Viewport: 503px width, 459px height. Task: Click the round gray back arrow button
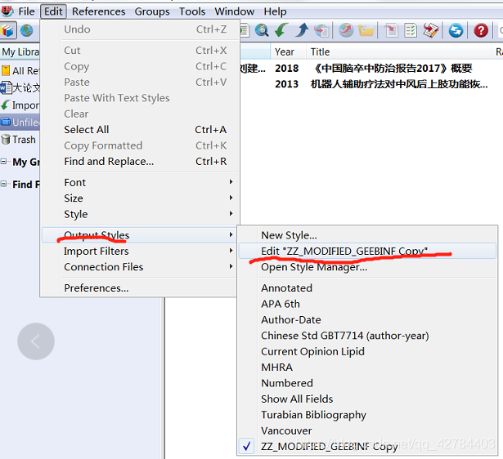(x=36, y=341)
